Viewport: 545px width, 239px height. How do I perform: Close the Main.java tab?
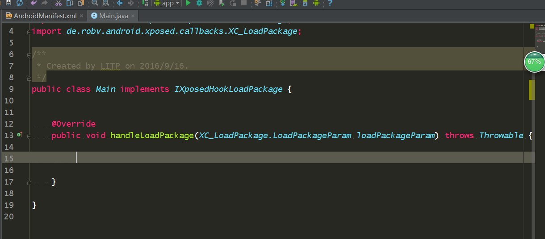pos(133,16)
